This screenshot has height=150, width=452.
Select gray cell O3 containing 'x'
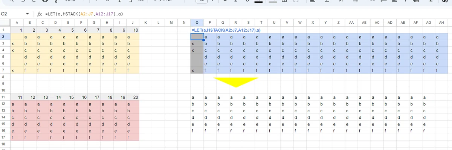point(197,43)
